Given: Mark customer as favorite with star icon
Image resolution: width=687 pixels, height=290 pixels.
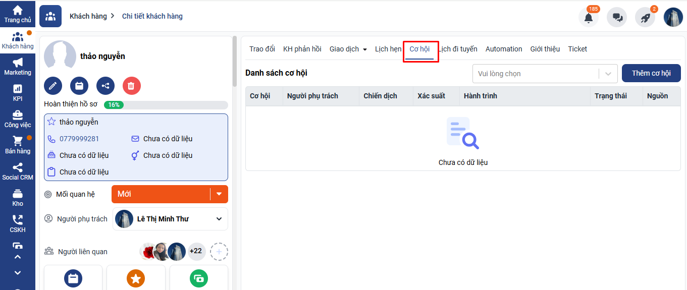Looking at the screenshot, I should click(51, 122).
